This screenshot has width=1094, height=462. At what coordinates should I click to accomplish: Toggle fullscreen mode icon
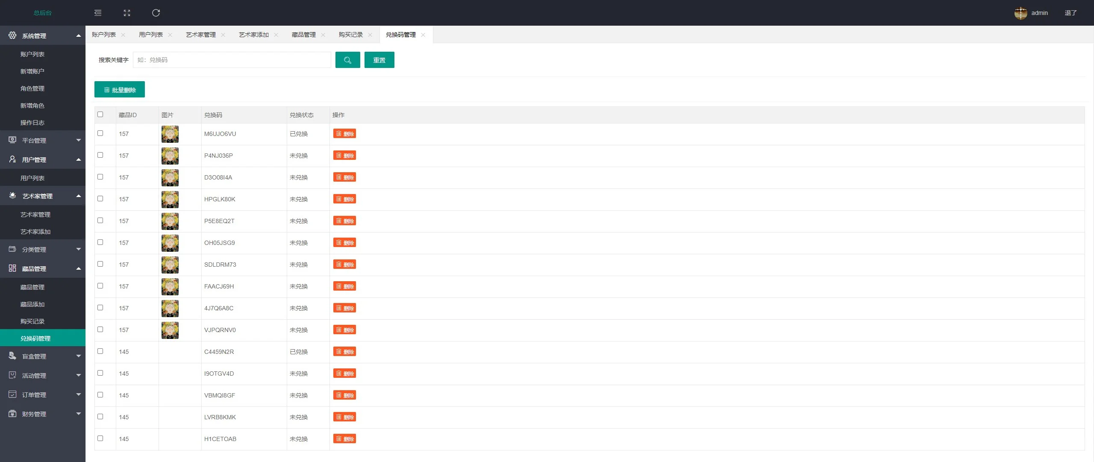pos(127,13)
